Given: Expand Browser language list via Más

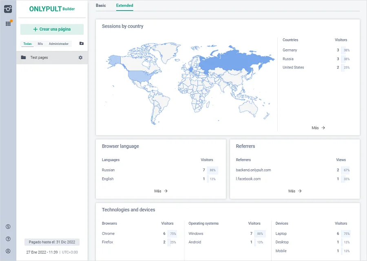Looking at the screenshot, I should (x=161, y=191).
